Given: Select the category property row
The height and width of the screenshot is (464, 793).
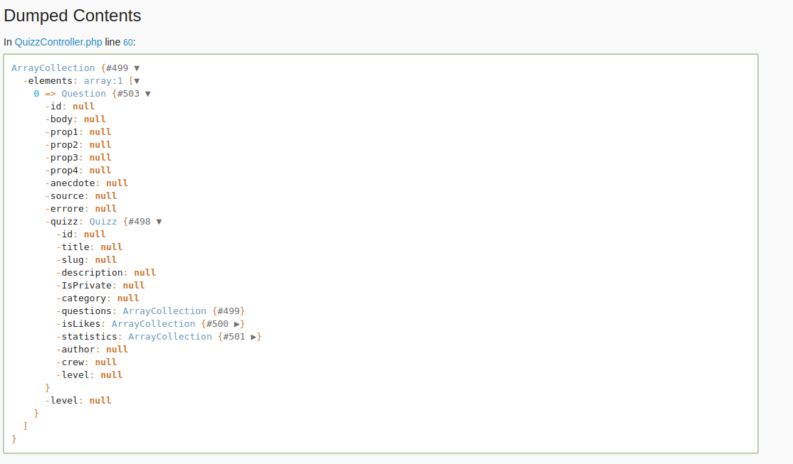Looking at the screenshot, I should tap(98, 298).
